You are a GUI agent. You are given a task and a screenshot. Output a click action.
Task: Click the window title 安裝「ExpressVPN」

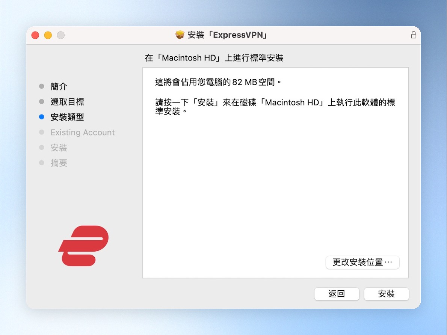[228, 35]
